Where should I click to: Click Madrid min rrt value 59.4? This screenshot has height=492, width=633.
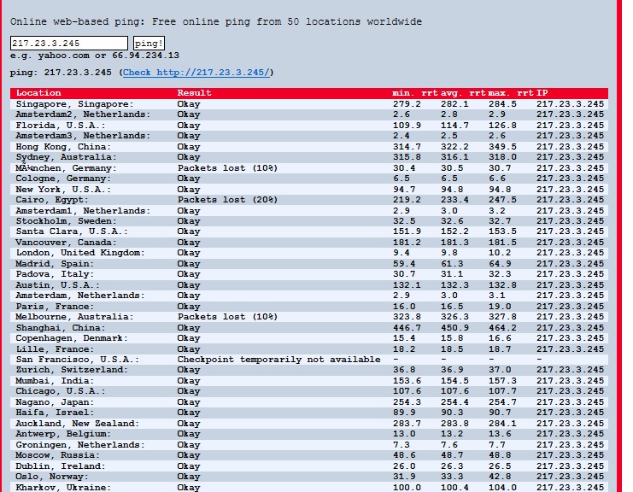click(x=404, y=264)
